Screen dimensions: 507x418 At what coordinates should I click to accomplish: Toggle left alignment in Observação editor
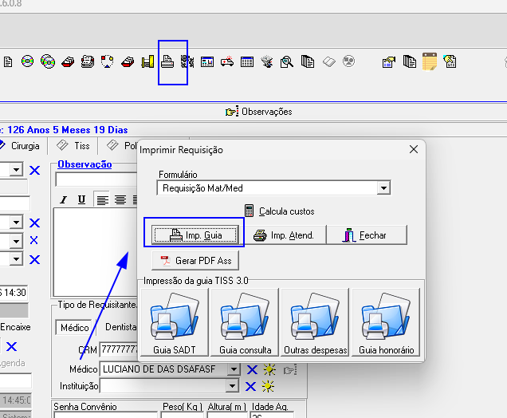click(103, 199)
